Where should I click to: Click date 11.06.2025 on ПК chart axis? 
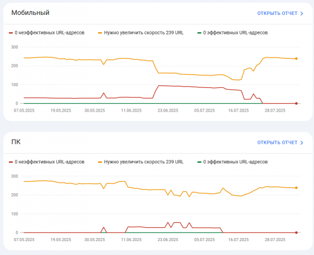131,240
